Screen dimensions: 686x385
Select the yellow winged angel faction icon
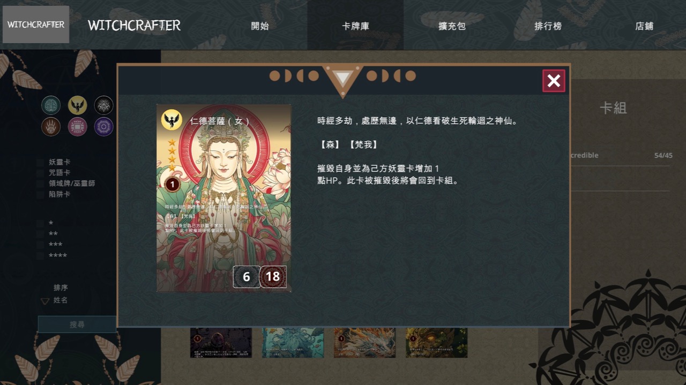[x=78, y=105]
